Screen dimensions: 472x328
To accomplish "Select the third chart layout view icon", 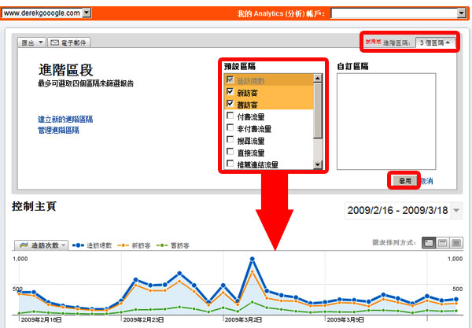I will point(456,242).
